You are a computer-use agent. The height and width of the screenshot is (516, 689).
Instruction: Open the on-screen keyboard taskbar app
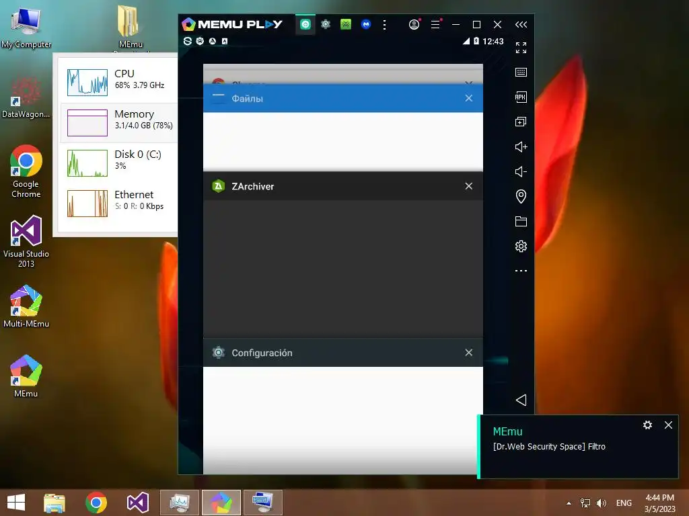click(x=263, y=503)
